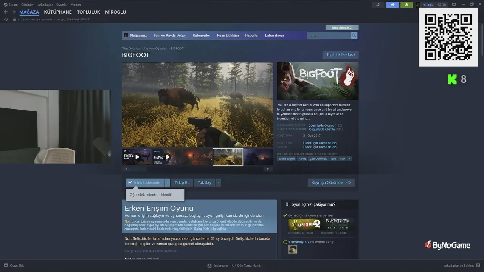The width and height of the screenshot is (484, 272).
Task: Open Haberler in store nav
Action: [x=252, y=35]
